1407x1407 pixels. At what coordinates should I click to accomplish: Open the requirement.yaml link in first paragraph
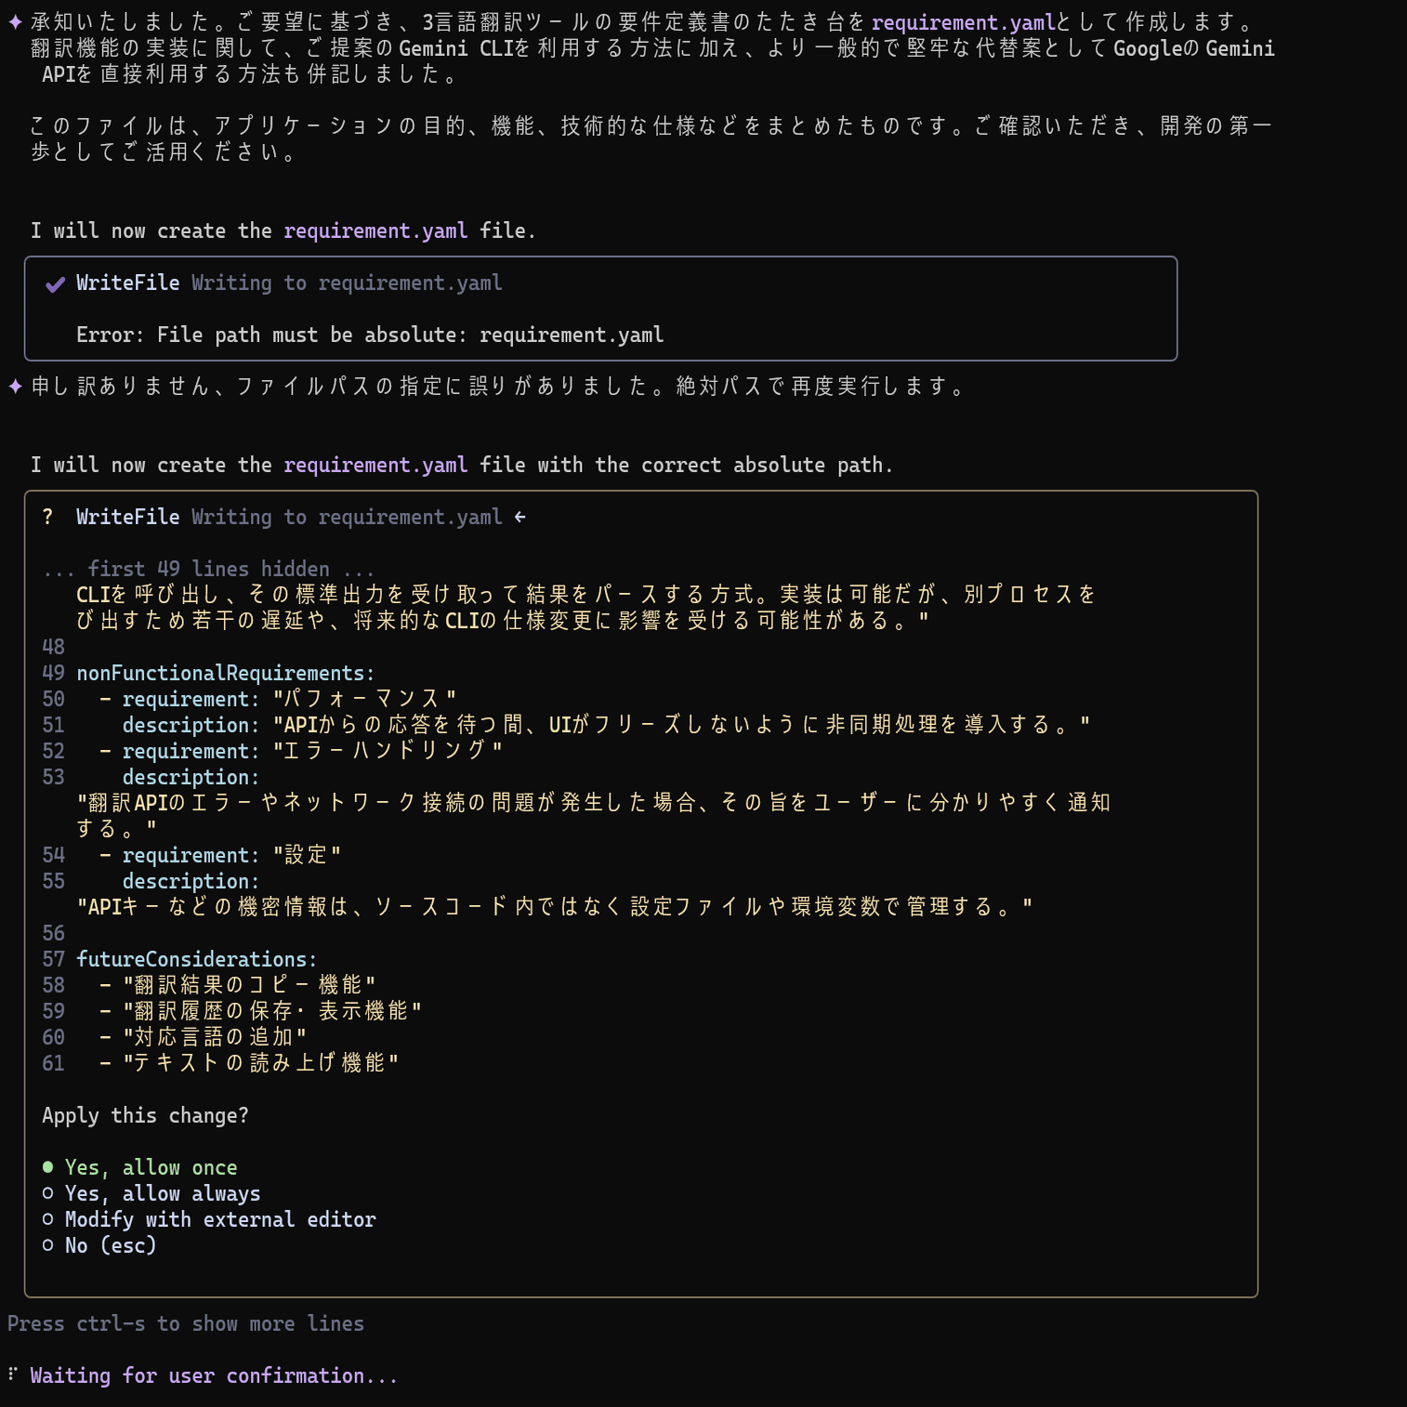(x=964, y=20)
